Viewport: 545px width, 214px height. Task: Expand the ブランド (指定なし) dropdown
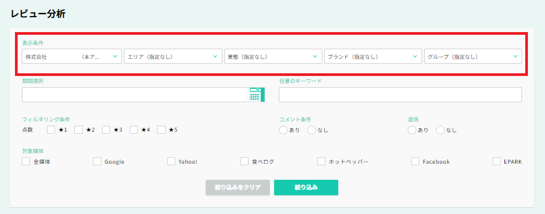(372, 57)
